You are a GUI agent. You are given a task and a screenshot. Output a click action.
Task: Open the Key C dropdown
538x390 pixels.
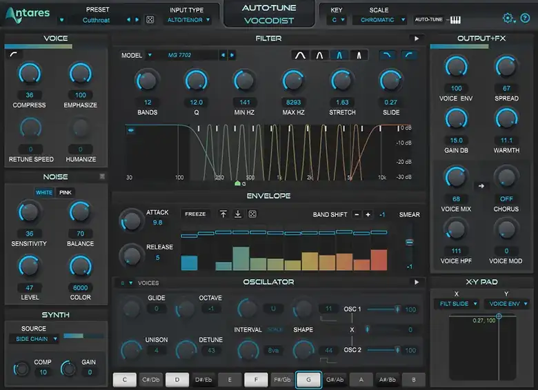337,20
